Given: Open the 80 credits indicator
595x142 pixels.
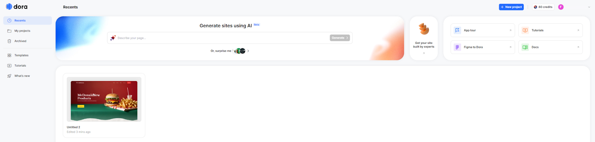Looking at the screenshot, I should point(543,7).
